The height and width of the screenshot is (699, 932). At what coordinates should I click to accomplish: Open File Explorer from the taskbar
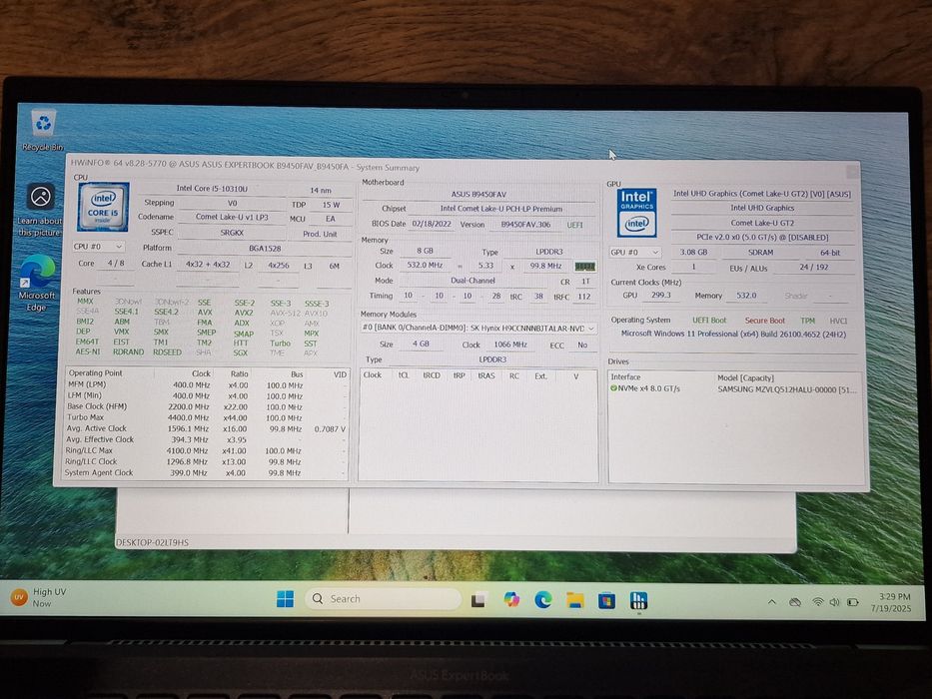pyautogui.click(x=574, y=600)
